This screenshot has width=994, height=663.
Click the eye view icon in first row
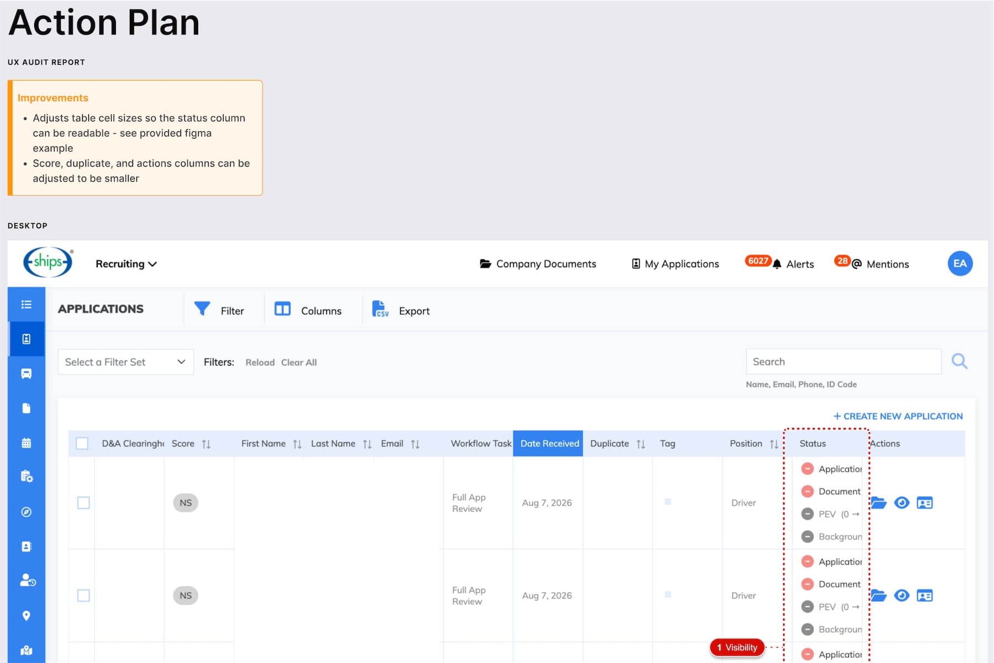(901, 502)
